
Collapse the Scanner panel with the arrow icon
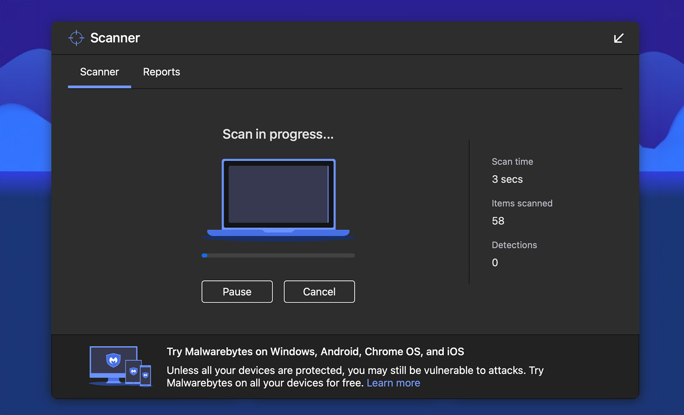[618, 38]
